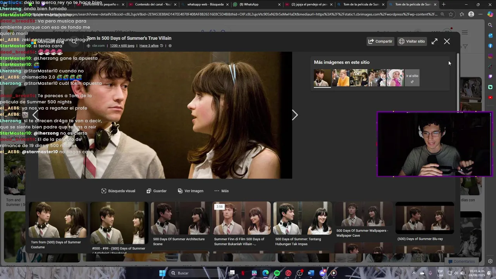The height and width of the screenshot is (279, 496).
Task: Click zoom magnifier in address bar
Action: coord(442,14)
